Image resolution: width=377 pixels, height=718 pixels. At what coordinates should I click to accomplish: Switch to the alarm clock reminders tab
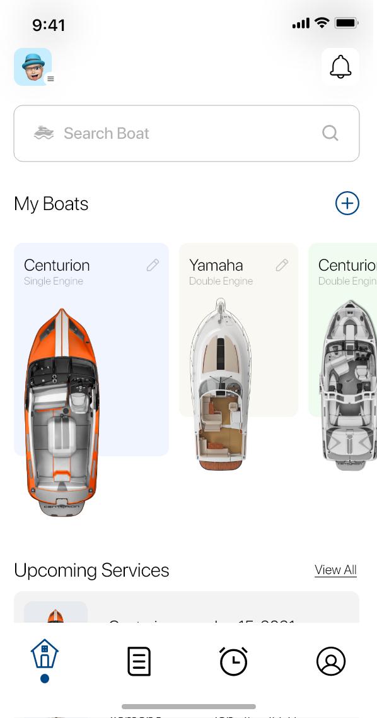pos(233,661)
